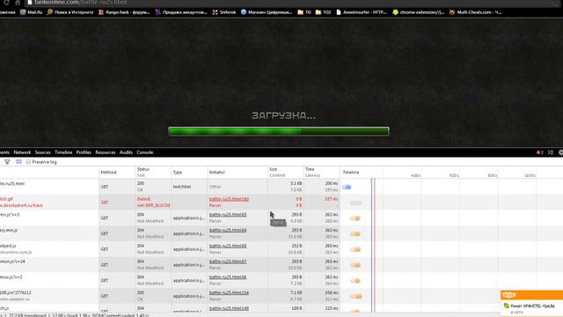Switch to the Resources devtools tab

click(x=106, y=152)
